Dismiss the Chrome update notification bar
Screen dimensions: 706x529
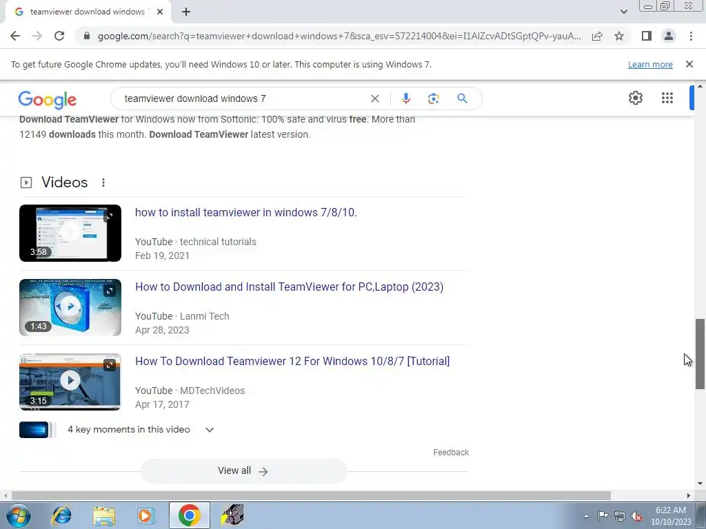689,64
